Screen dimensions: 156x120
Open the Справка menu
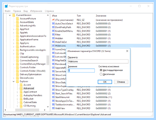(x=49, y=11)
